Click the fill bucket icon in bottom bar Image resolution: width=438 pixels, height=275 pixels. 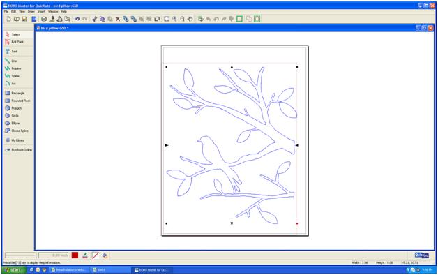tap(105, 255)
